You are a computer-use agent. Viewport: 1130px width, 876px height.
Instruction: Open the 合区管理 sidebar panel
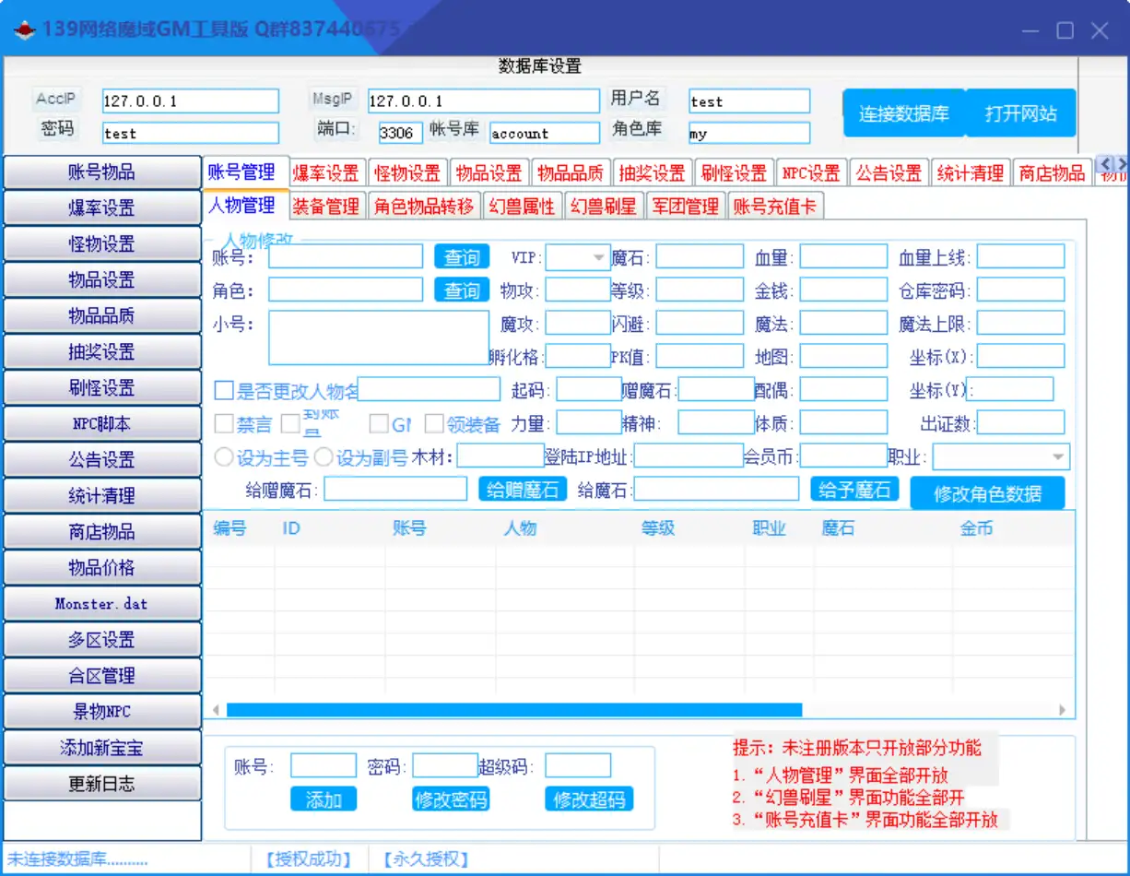point(101,675)
